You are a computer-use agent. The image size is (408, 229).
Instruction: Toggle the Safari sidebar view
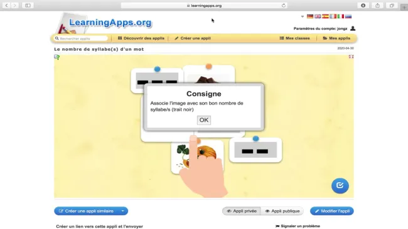point(28,6)
